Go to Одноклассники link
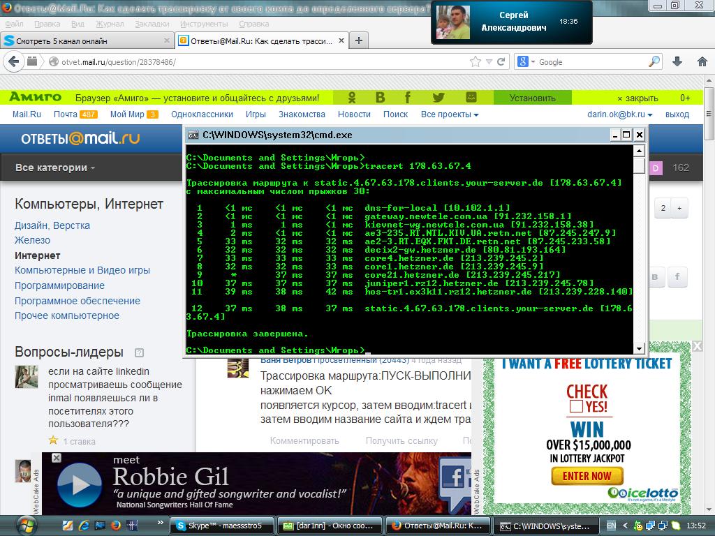Viewport: 715px width, 536px height. (202, 114)
